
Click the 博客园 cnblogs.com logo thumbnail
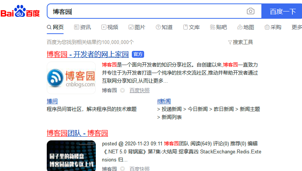tap(71, 78)
